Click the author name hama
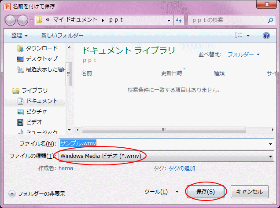This screenshot has width=280, height=208. (66, 168)
